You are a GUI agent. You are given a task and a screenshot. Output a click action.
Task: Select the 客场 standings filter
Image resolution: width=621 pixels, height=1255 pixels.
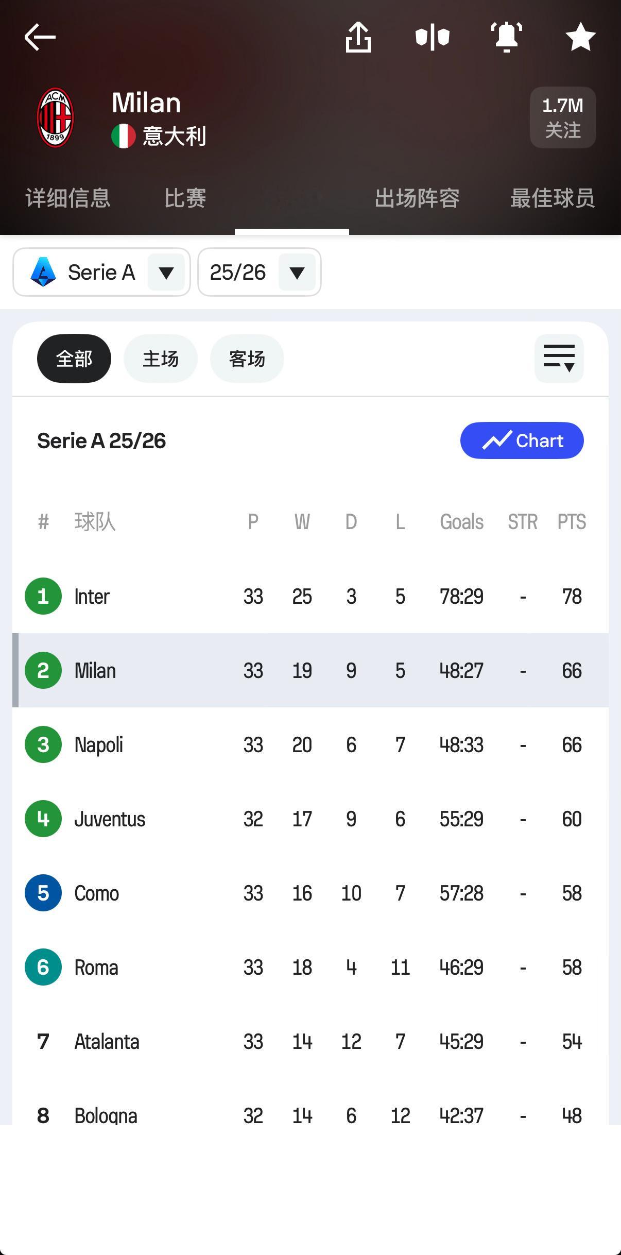[247, 359]
